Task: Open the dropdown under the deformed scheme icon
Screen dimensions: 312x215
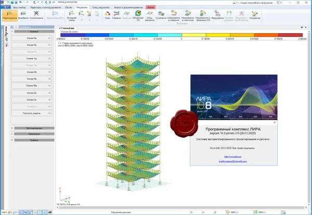Action: [x=82, y=20]
